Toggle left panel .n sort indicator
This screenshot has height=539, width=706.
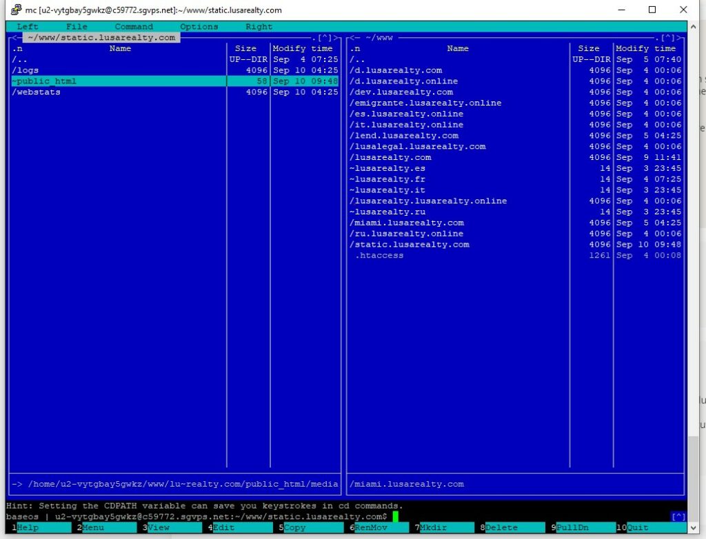click(x=17, y=49)
